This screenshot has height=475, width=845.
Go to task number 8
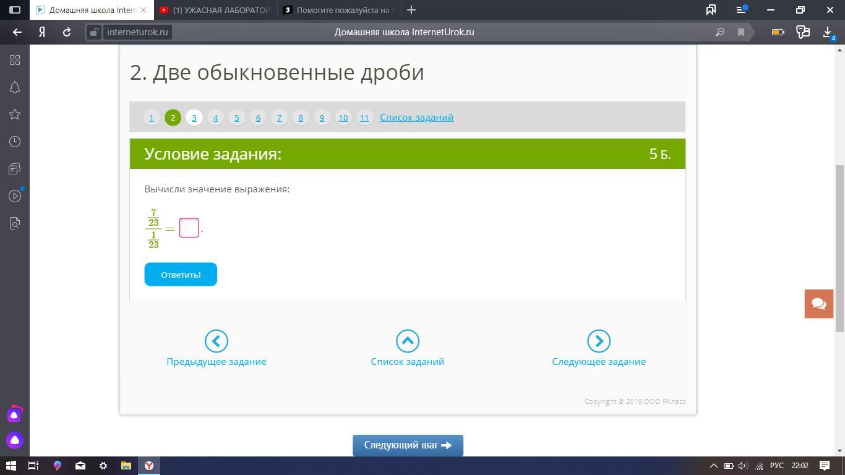pos(301,118)
